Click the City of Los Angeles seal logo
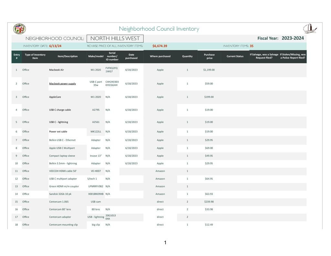This screenshot has height=256, width=331. pyautogui.click(x=19, y=29)
